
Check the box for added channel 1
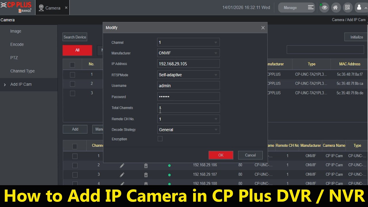(x=75, y=156)
